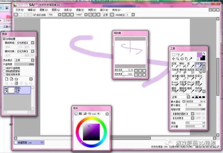Open the 编辑 menu
223x153 pixels.
32,10
